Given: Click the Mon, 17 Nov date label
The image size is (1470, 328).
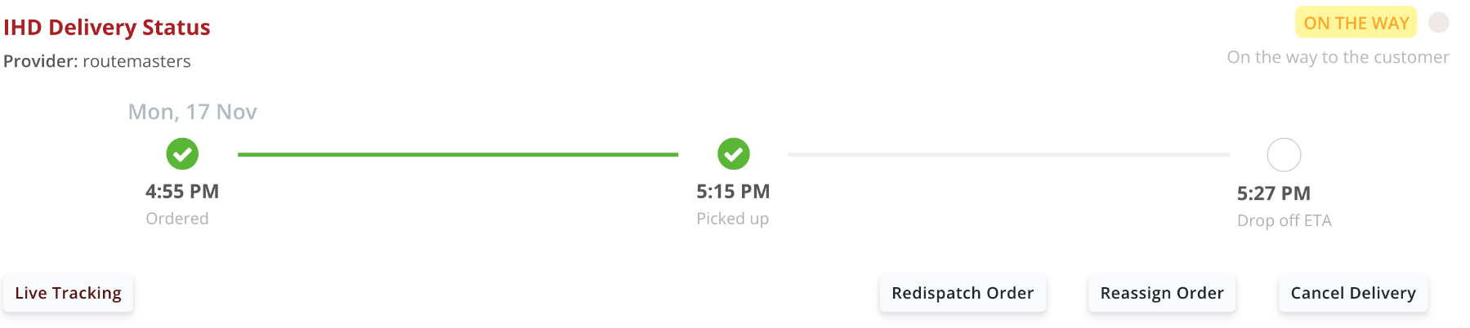Looking at the screenshot, I should tap(192, 112).
